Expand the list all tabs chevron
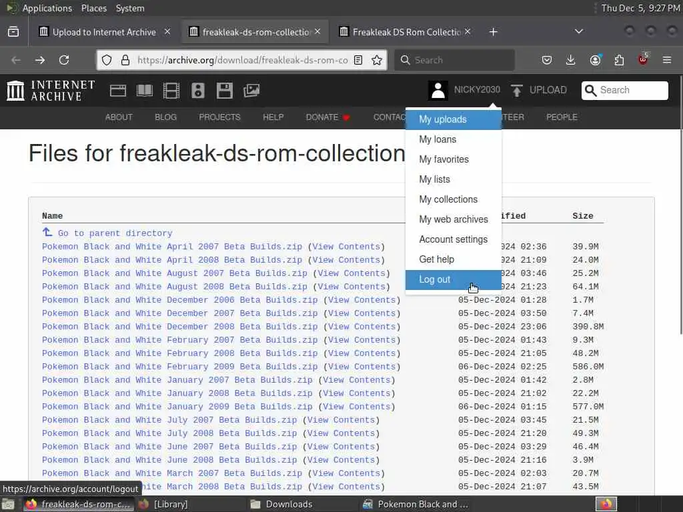Image resolution: width=683 pixels, height=512 pixels. click(579, 31)
